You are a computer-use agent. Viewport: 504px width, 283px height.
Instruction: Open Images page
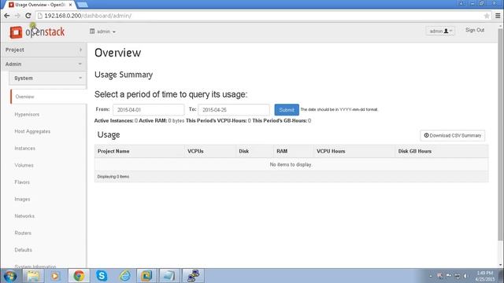pos(22,199)
